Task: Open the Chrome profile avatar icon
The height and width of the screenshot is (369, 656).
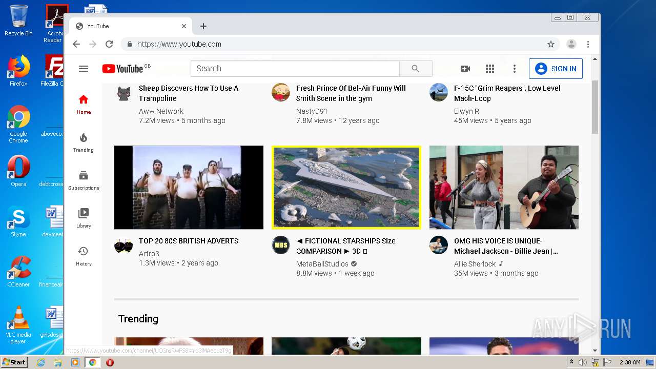Action: [x=571, y=44]
